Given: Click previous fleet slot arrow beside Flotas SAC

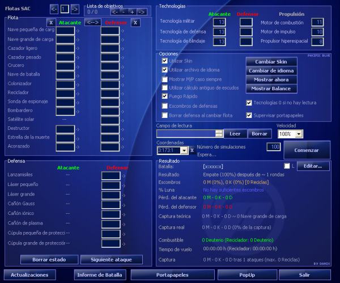Looking at the screenshot, I should tap(54, 9).
